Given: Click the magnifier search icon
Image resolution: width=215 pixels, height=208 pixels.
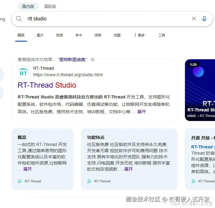Looking at the screenshot, I should 19,19.
